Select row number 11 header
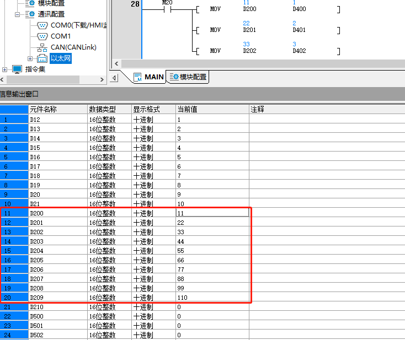The height and width of the screenshot is (340, 405). click(14, 213)
